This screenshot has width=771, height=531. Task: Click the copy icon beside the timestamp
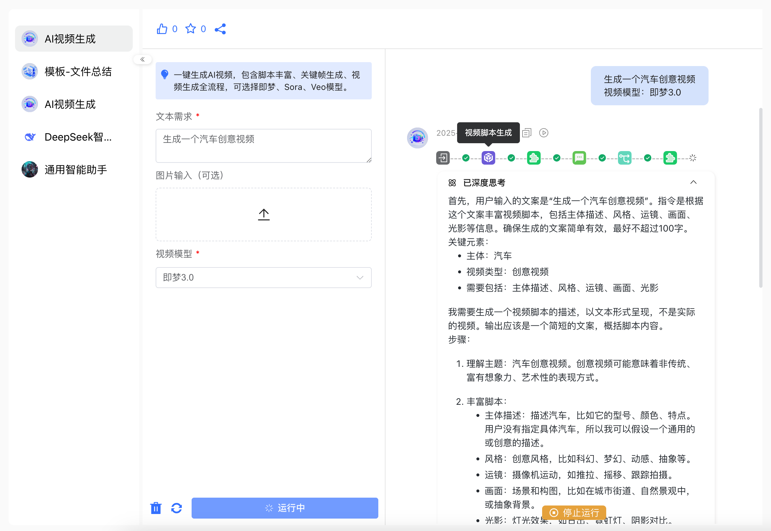(527, 133)
